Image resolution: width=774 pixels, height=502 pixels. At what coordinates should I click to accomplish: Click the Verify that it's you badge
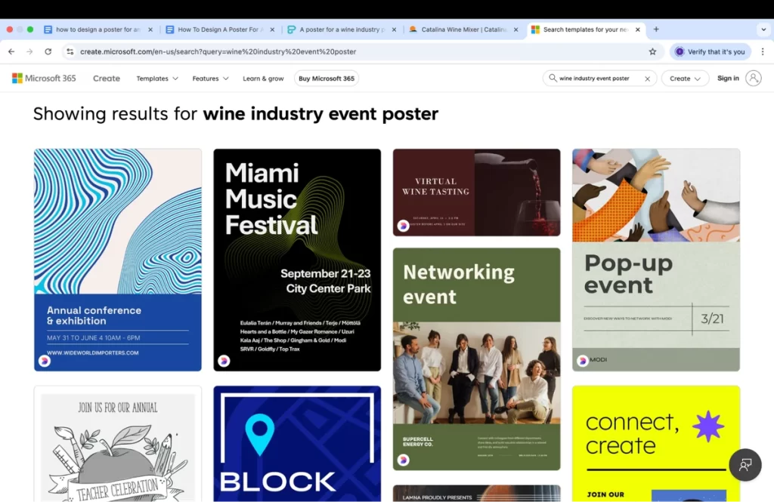709,51
